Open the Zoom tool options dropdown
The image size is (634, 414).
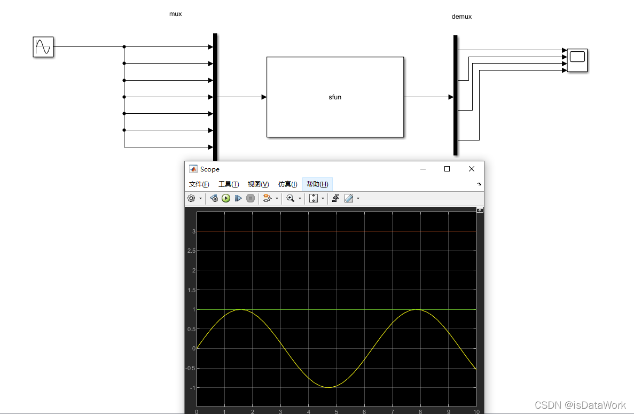point(300,199)
